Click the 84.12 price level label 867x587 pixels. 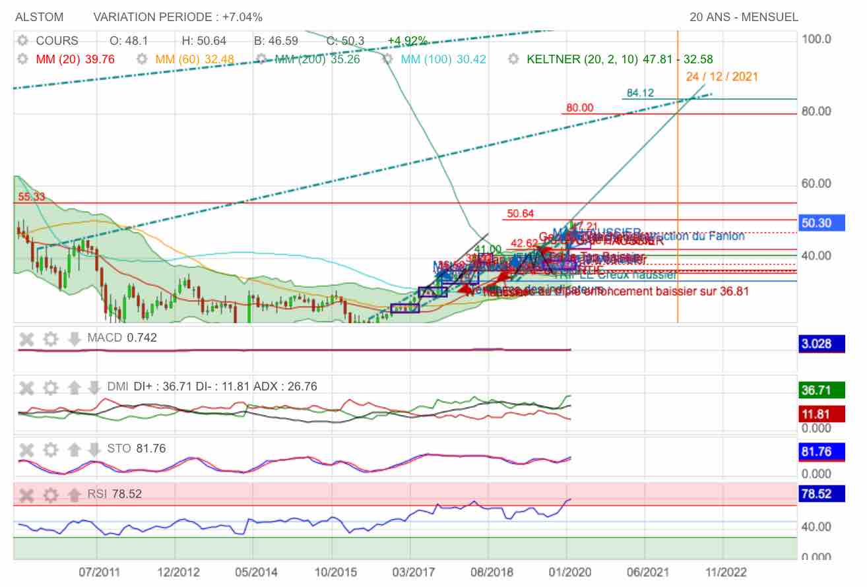tap(640, 93)
